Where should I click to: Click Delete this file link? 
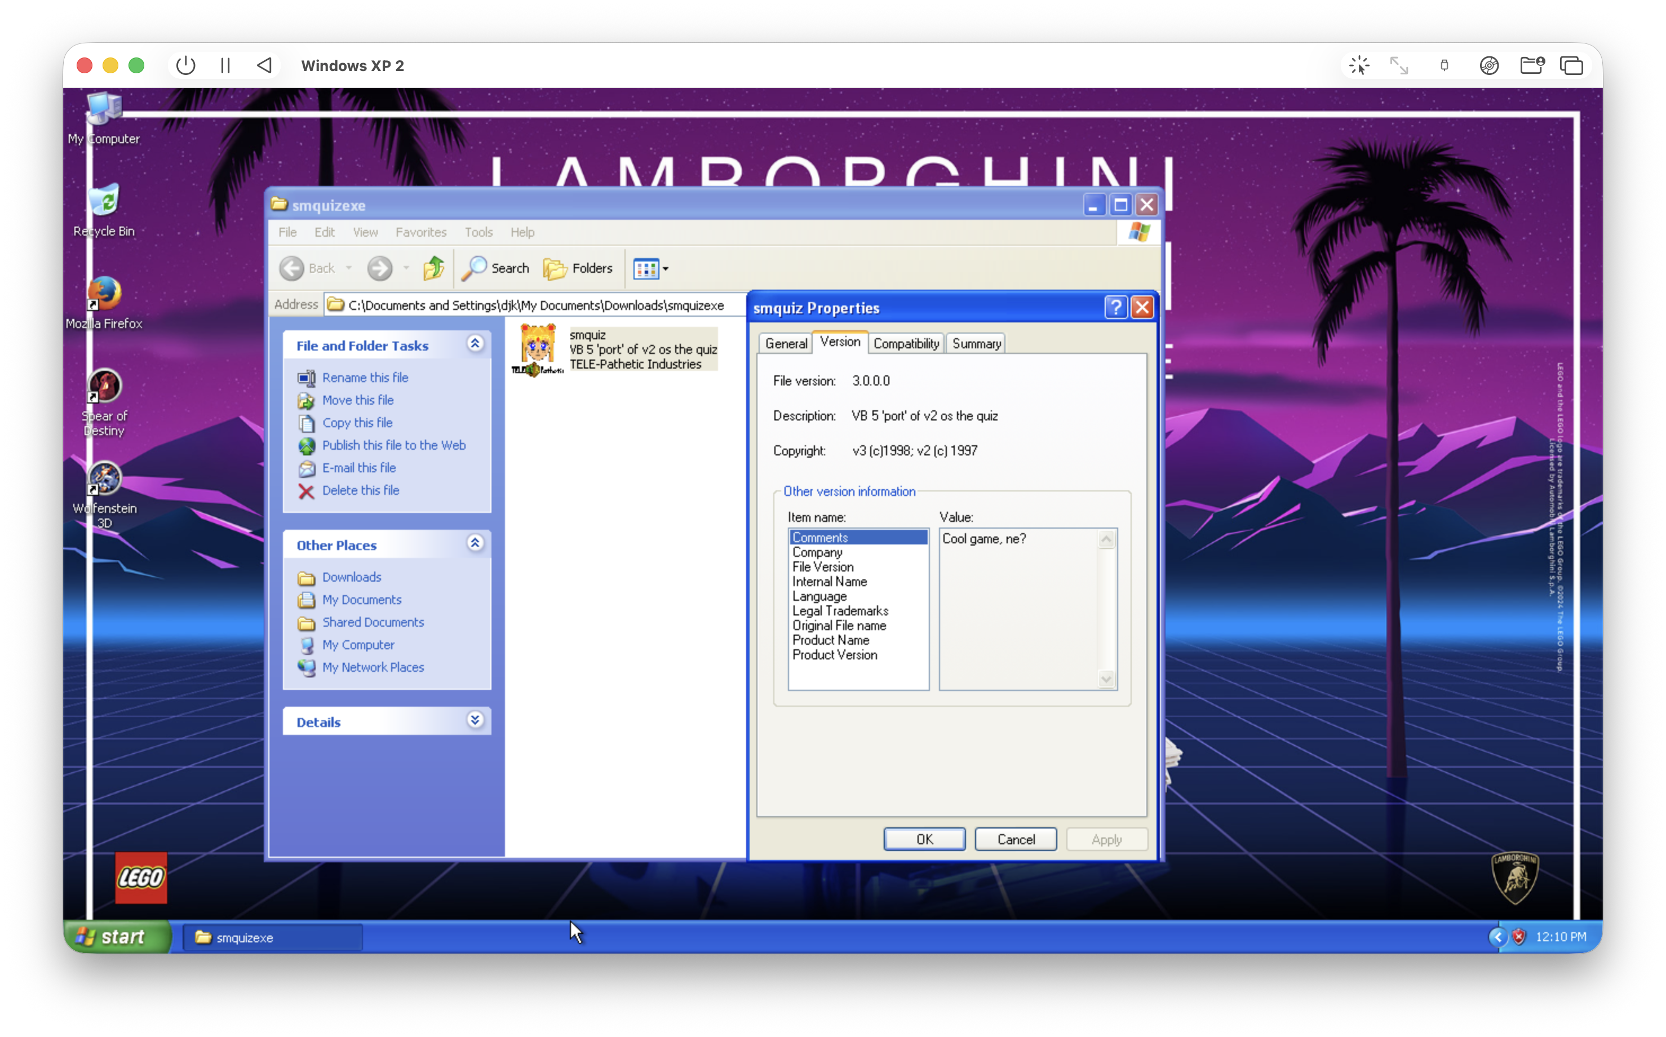click(360, 490)
